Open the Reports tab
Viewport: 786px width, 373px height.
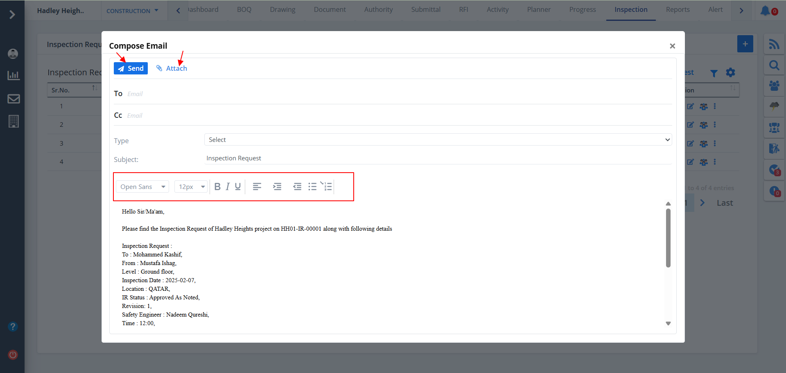coord(678,10)
